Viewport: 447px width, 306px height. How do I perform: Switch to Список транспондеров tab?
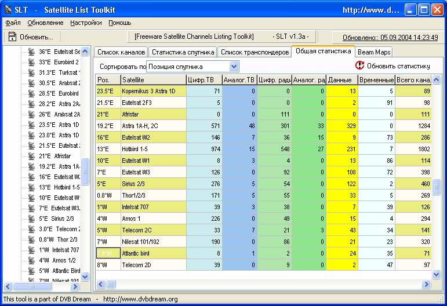(x=255, y=52)
